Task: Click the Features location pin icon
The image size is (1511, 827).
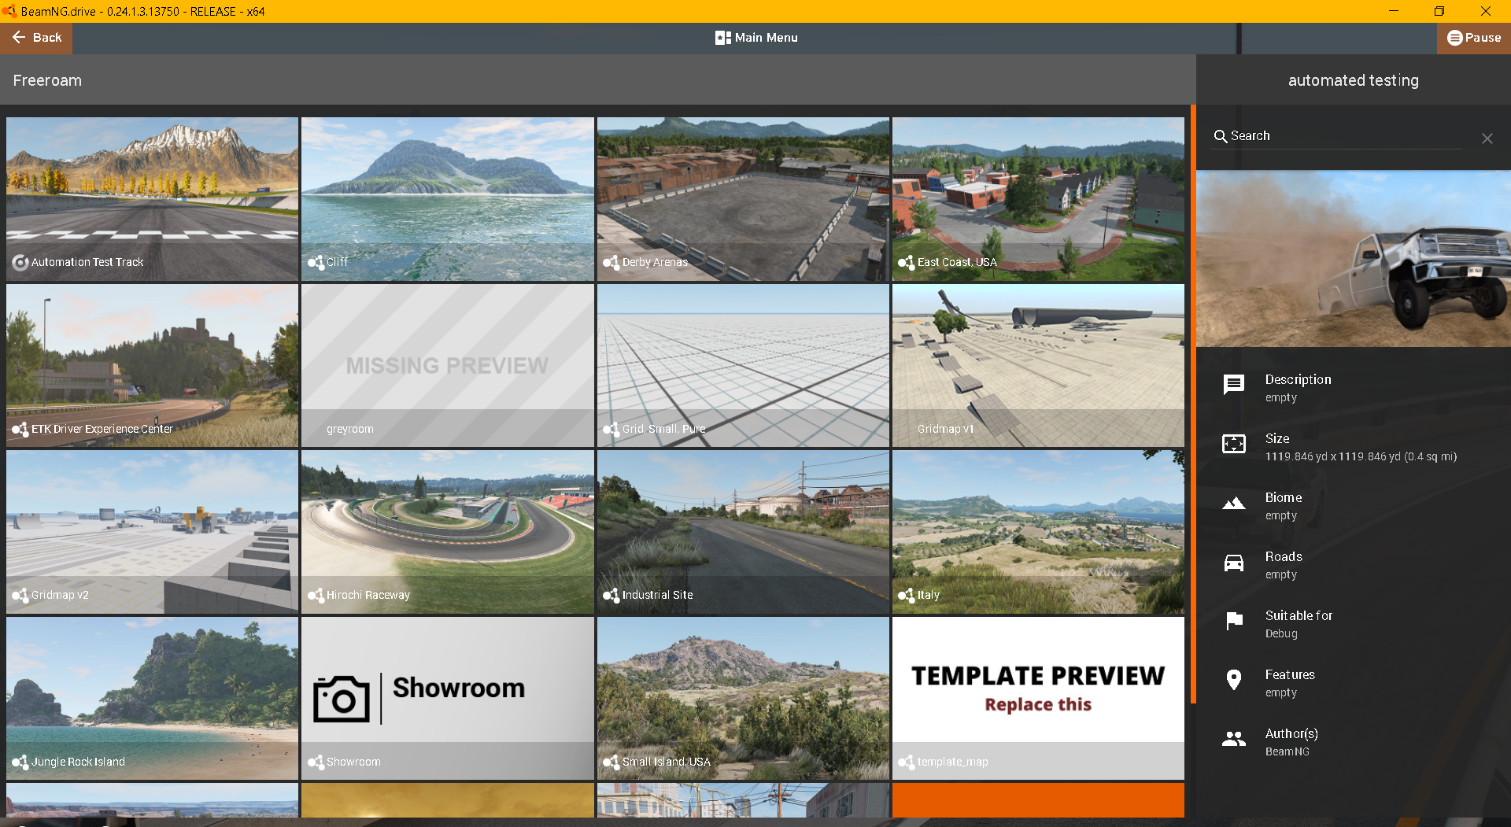Action: pos(1233,680)
